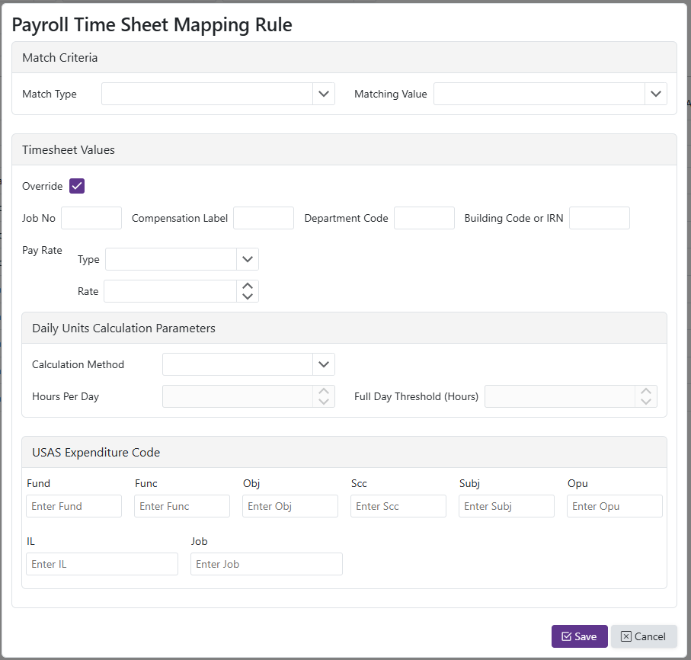The width and height of the screenshot is (691, 660).
Task: Focus the Enter Func field
Action: 182,506
